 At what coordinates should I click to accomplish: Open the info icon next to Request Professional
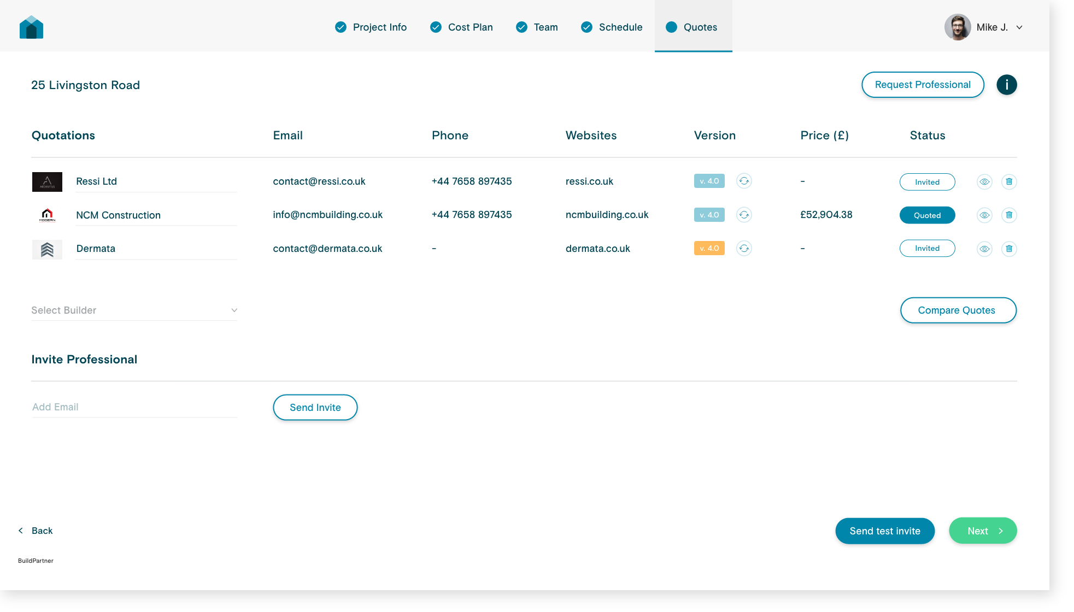(1006, 85)
